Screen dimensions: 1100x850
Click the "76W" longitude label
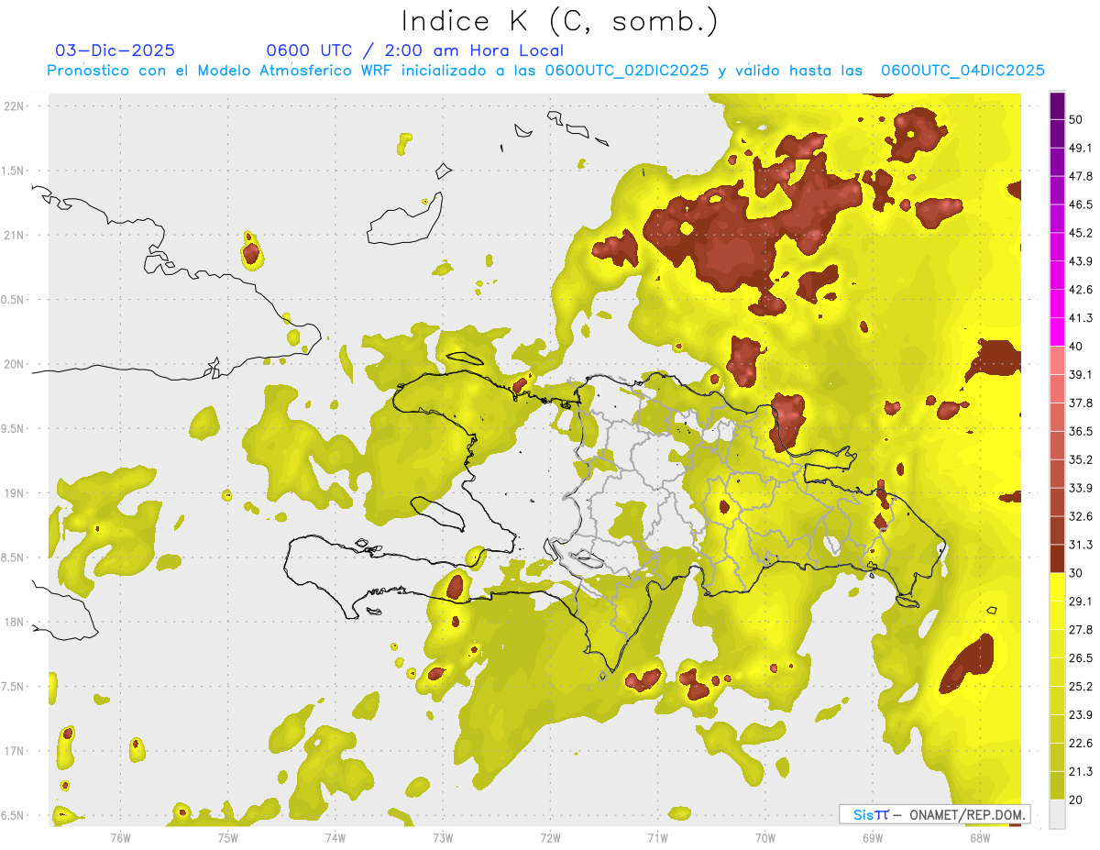(x=120, y=837)
